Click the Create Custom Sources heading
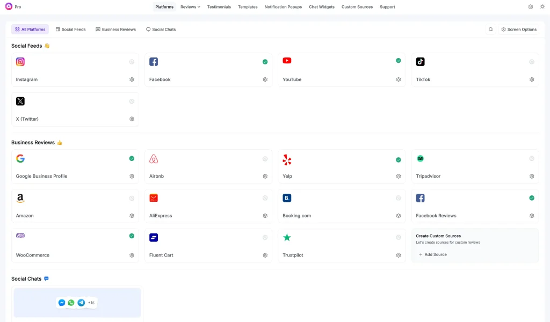The height and width of the screenshot is (322, 550). coord(438,236)
